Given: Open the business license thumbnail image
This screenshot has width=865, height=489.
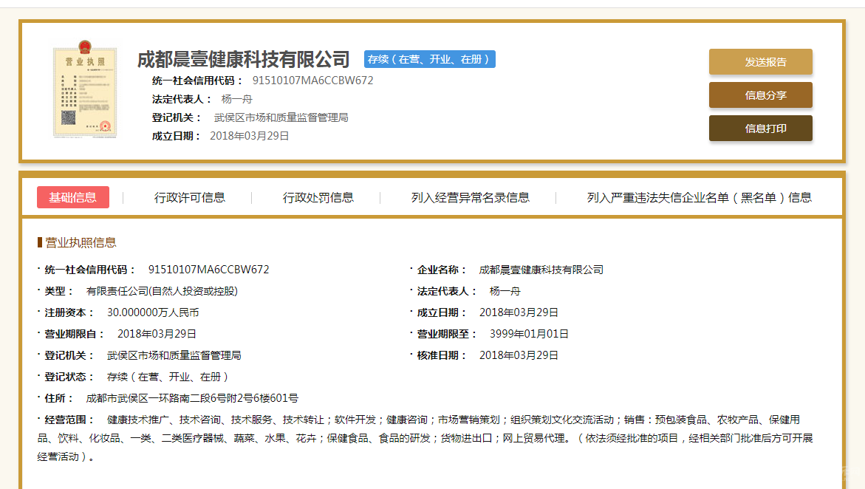Looking at the screenshot, I should coord(85,89).
